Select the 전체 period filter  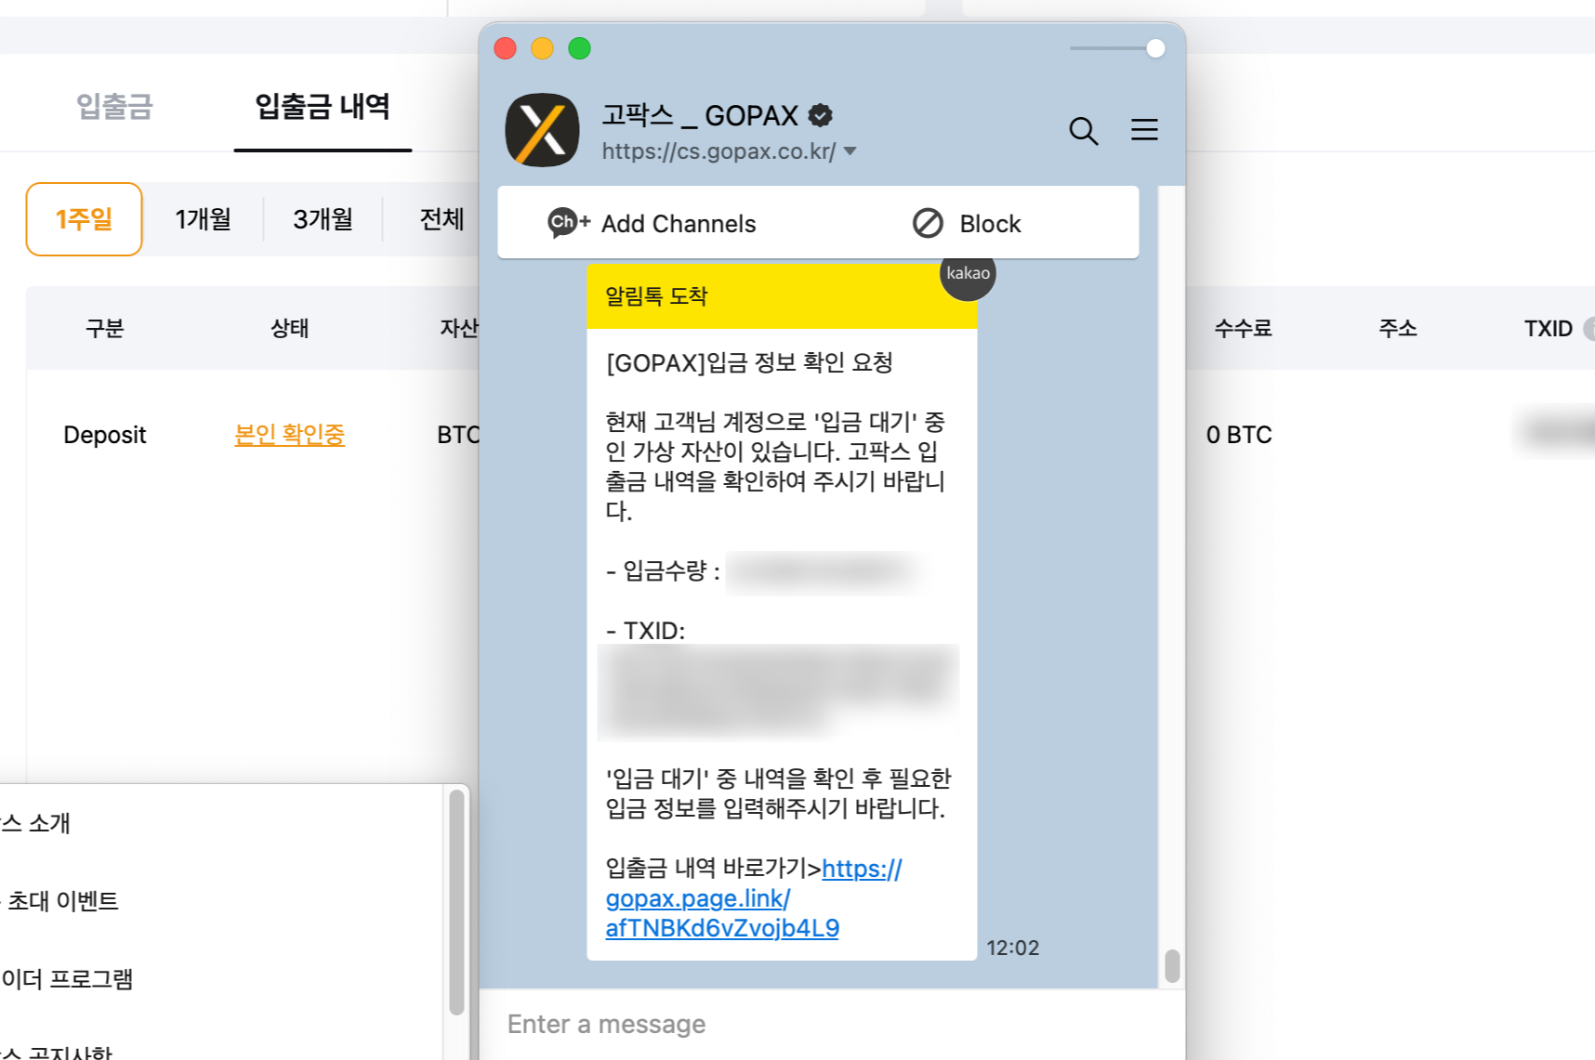click(442, 219)
